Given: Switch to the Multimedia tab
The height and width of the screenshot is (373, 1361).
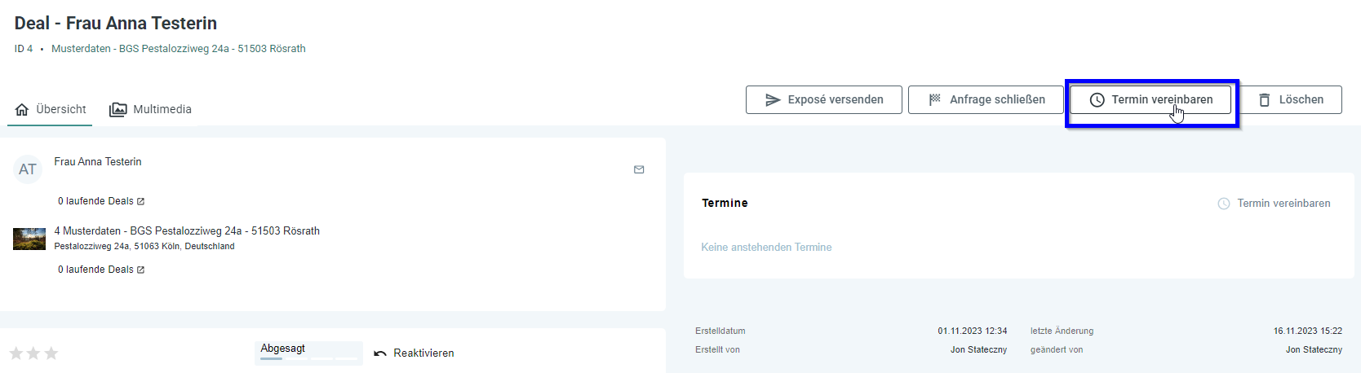Looking at the screenshot, I should (x=151, y=109).
